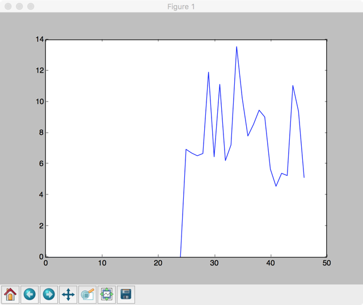Click y-axis tick label 4
The height and width of the screenshot is (305, 363).
pos(41,194)
